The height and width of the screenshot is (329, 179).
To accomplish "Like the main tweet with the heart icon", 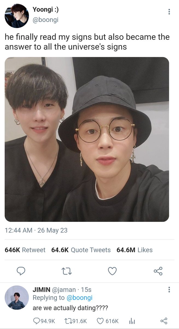I will (112, 271).
